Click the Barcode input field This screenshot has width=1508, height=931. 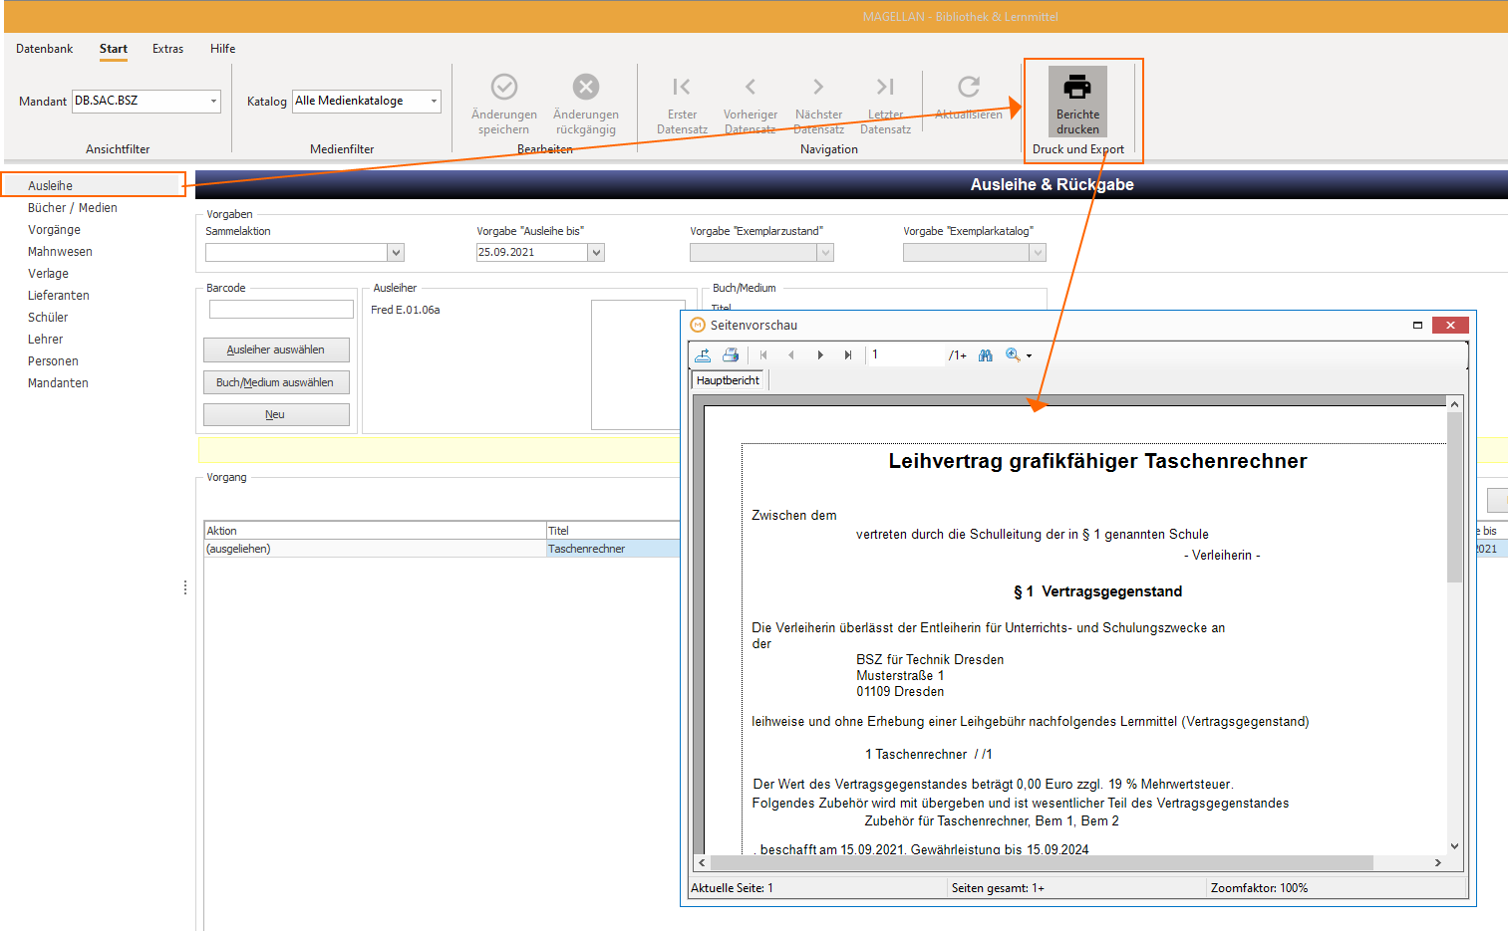(x=281, y=310)
